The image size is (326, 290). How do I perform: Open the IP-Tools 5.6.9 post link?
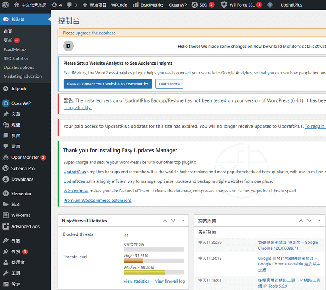(x=289, y=283)
